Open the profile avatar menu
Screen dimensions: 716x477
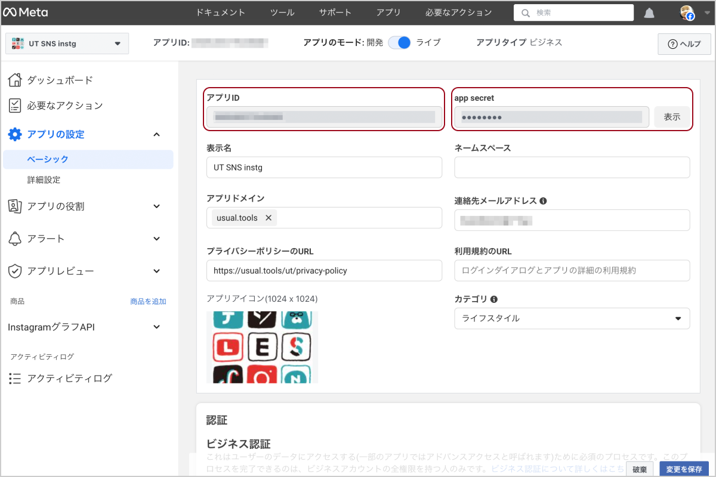(x=688, y=13)
